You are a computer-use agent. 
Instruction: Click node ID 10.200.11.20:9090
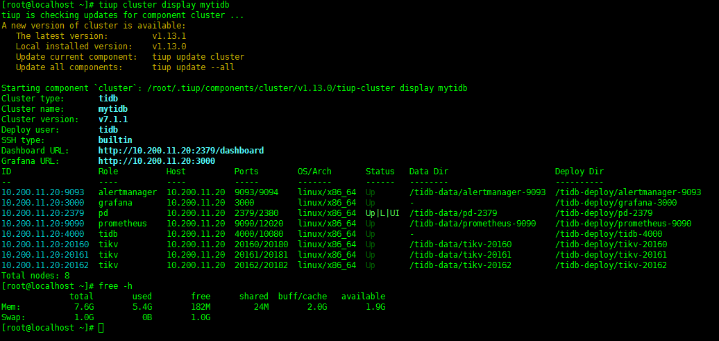tap(43, 224)
